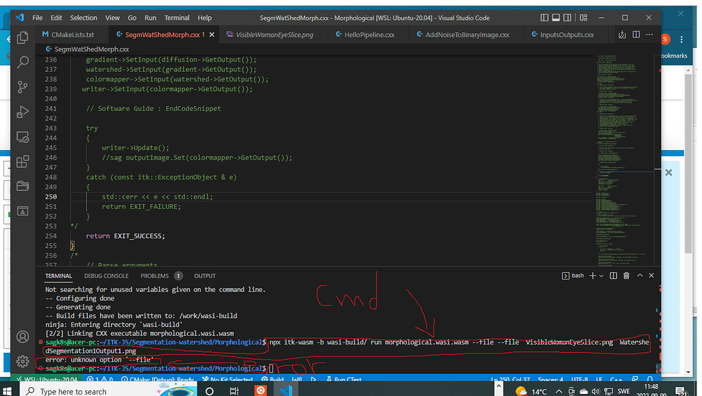Toggle primary side bar layout button
Viewport: 702px width, 396px height.
pos(544,18)
